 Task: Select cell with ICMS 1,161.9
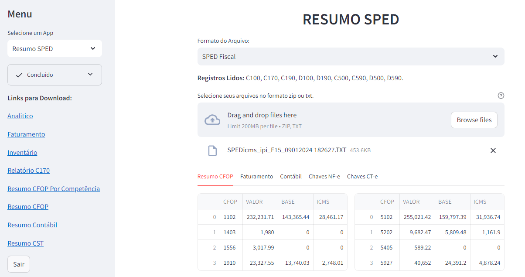click(x=487, y=232)
